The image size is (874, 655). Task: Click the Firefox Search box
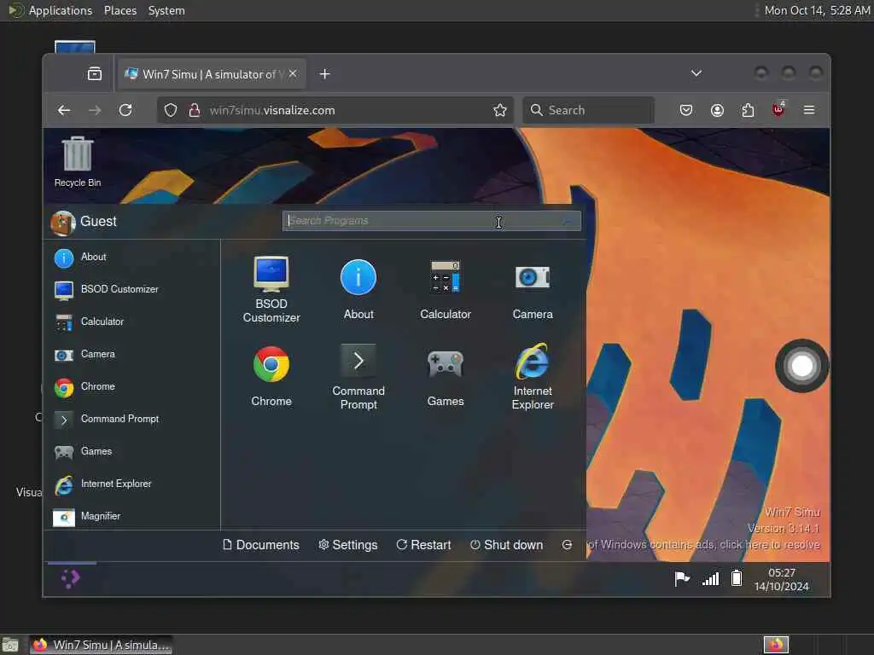tap(589, 110)
